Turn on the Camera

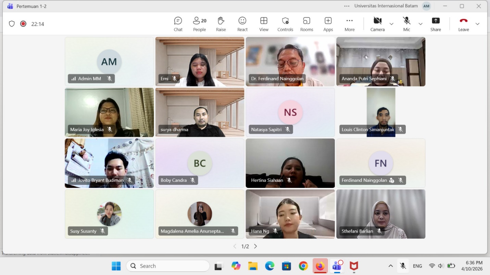(x=377, y=24)
